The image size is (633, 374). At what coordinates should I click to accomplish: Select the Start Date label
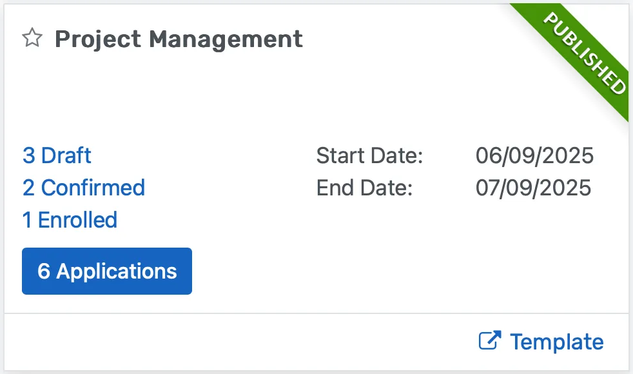369,155
